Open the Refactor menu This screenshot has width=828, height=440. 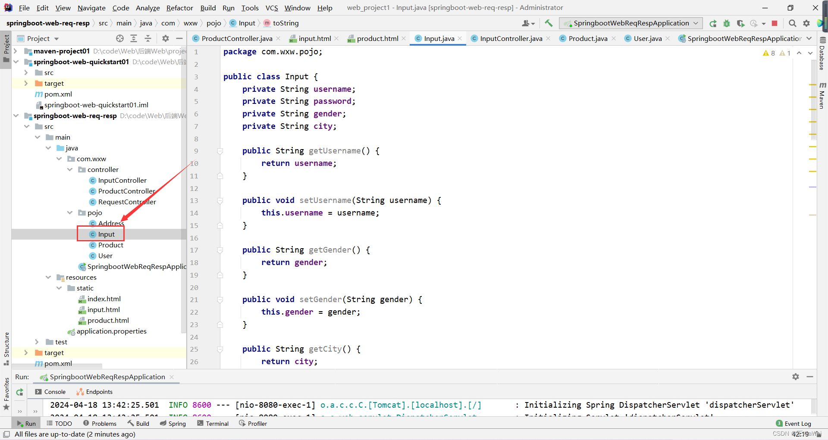(180, 8)
